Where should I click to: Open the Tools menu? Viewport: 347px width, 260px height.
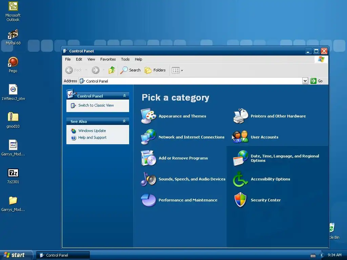[x=125, y=59]
